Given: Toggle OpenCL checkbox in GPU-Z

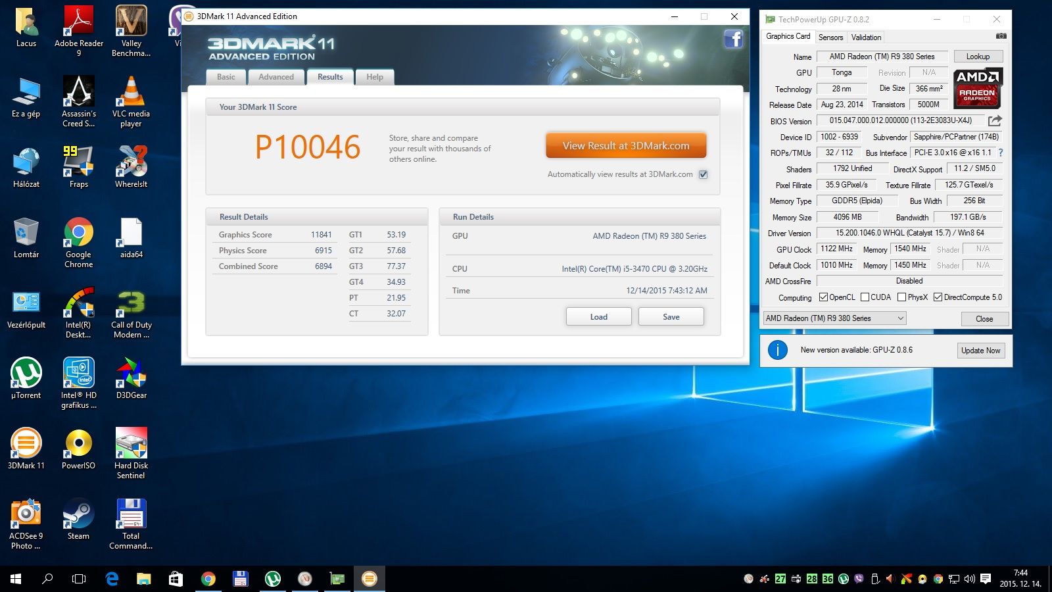Looking at the screenshot, I should tap(823, 297).
